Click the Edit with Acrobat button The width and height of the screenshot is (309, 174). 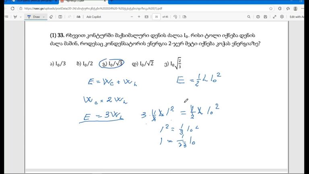pos(297,17)
